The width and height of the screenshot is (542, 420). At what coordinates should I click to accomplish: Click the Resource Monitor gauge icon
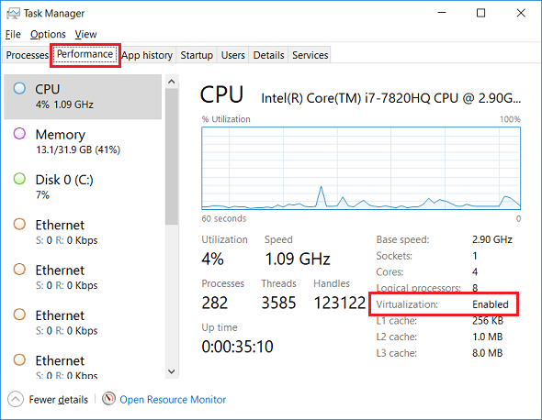(108, 399)
